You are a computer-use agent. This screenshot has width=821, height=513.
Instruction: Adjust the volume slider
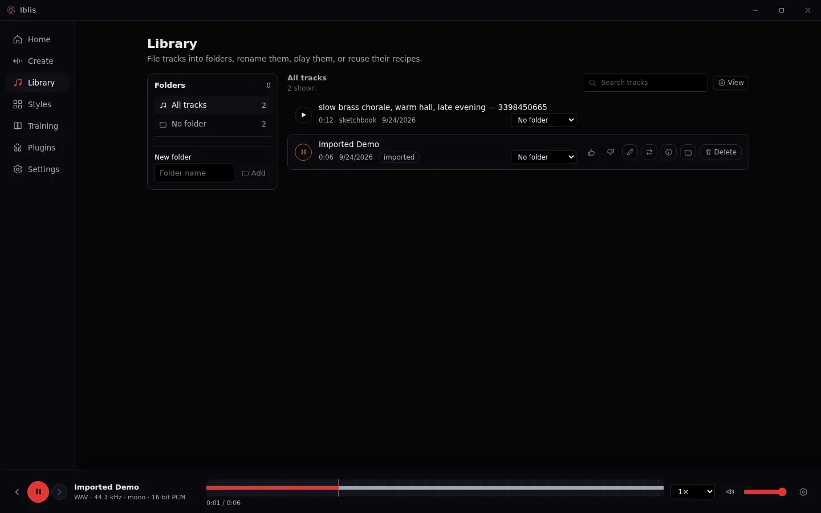pos(765,492)
